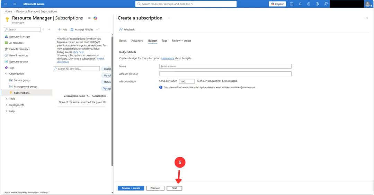374x195 pixels.
Task: Open the hamburger portal menu
Action: coord(15,4)
